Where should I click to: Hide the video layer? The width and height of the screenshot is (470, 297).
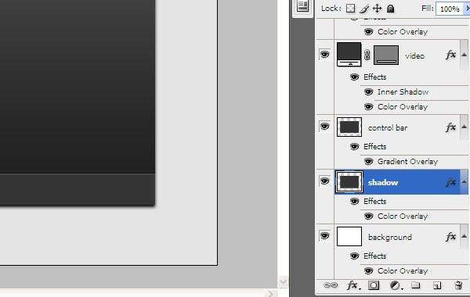(x=324, y=55)
